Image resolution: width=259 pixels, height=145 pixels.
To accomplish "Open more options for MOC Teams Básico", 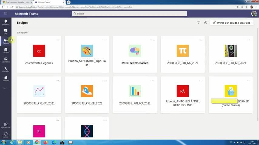I will point(153,40).
